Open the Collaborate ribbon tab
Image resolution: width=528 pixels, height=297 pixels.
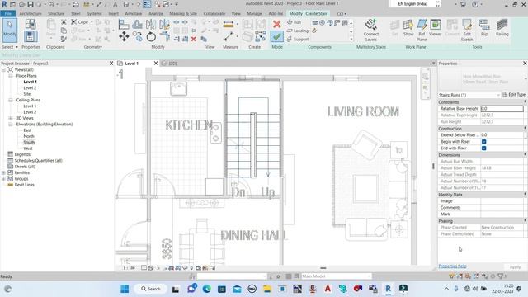tap(214, 13)
